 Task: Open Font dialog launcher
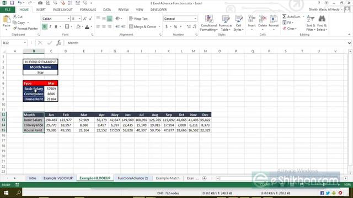click(92, 35)
